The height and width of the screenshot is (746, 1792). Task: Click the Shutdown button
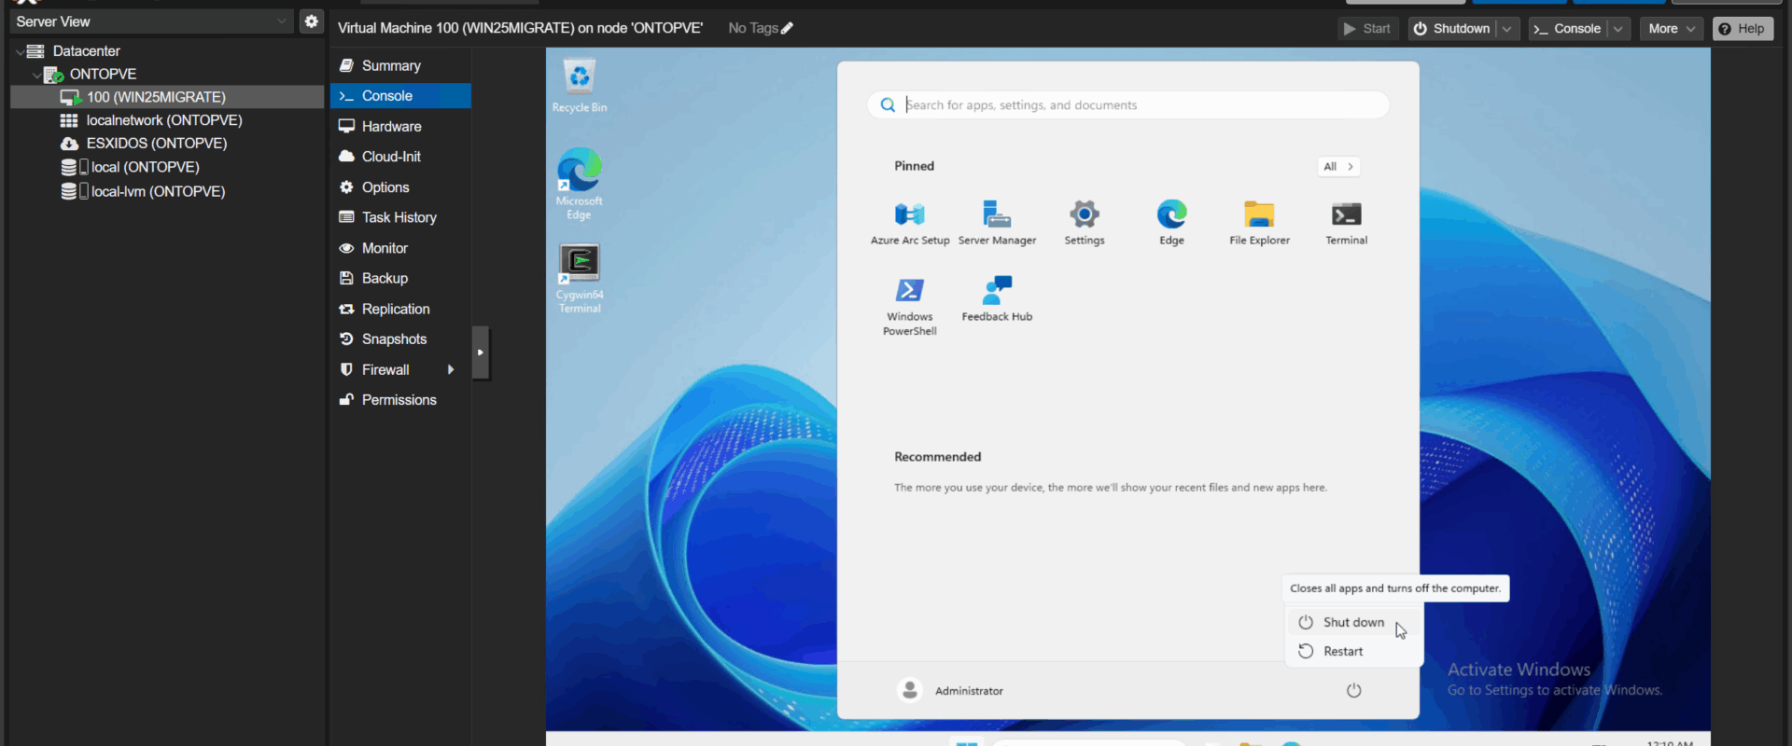point(1452,29)
